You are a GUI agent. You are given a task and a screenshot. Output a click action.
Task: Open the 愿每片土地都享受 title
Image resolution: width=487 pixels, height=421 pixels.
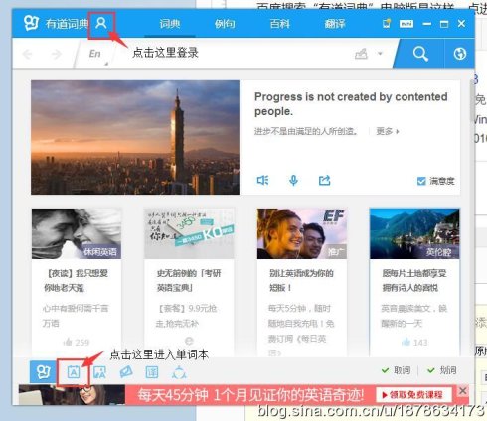(x=414, y=280)
